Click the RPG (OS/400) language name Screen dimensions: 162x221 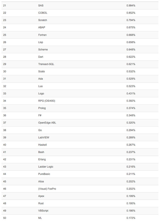(47, 101)
